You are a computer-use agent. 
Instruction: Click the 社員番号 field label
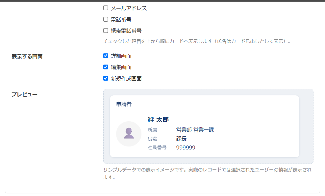click(x=157, y=147)
